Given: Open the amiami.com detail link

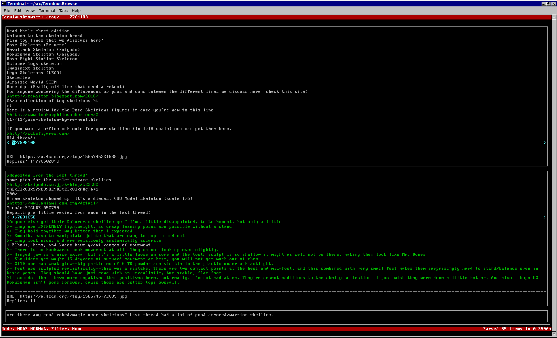Looking at the screenshot, I should [53, 203].
